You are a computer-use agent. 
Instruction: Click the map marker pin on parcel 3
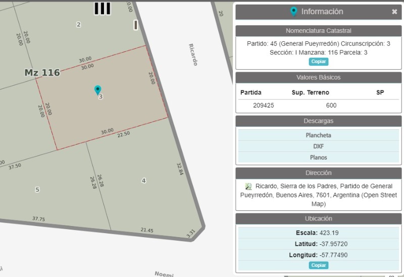point(98,90)
